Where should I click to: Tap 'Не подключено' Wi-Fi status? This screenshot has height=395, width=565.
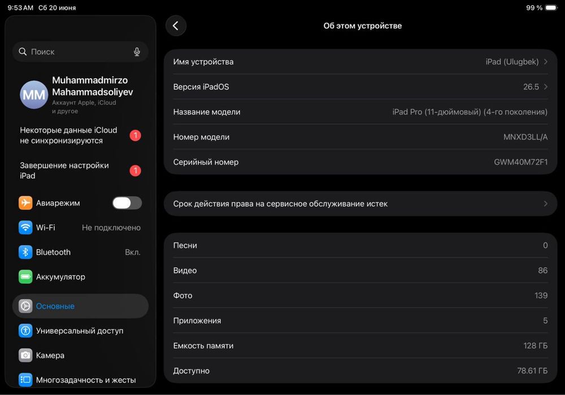pos(111,228)
